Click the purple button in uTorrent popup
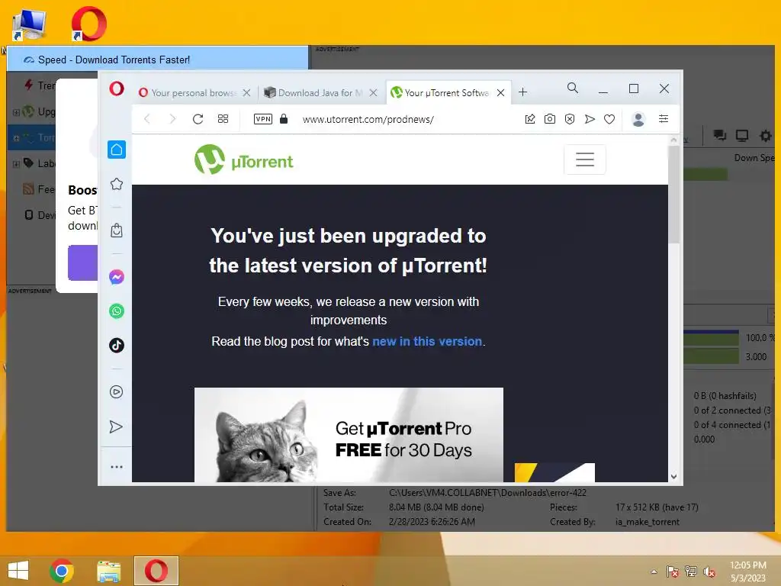This screenshot has height=586, width=781. [82, 262]
